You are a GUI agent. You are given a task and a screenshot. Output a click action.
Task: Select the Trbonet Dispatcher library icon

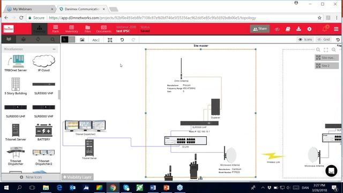(16, 156)
